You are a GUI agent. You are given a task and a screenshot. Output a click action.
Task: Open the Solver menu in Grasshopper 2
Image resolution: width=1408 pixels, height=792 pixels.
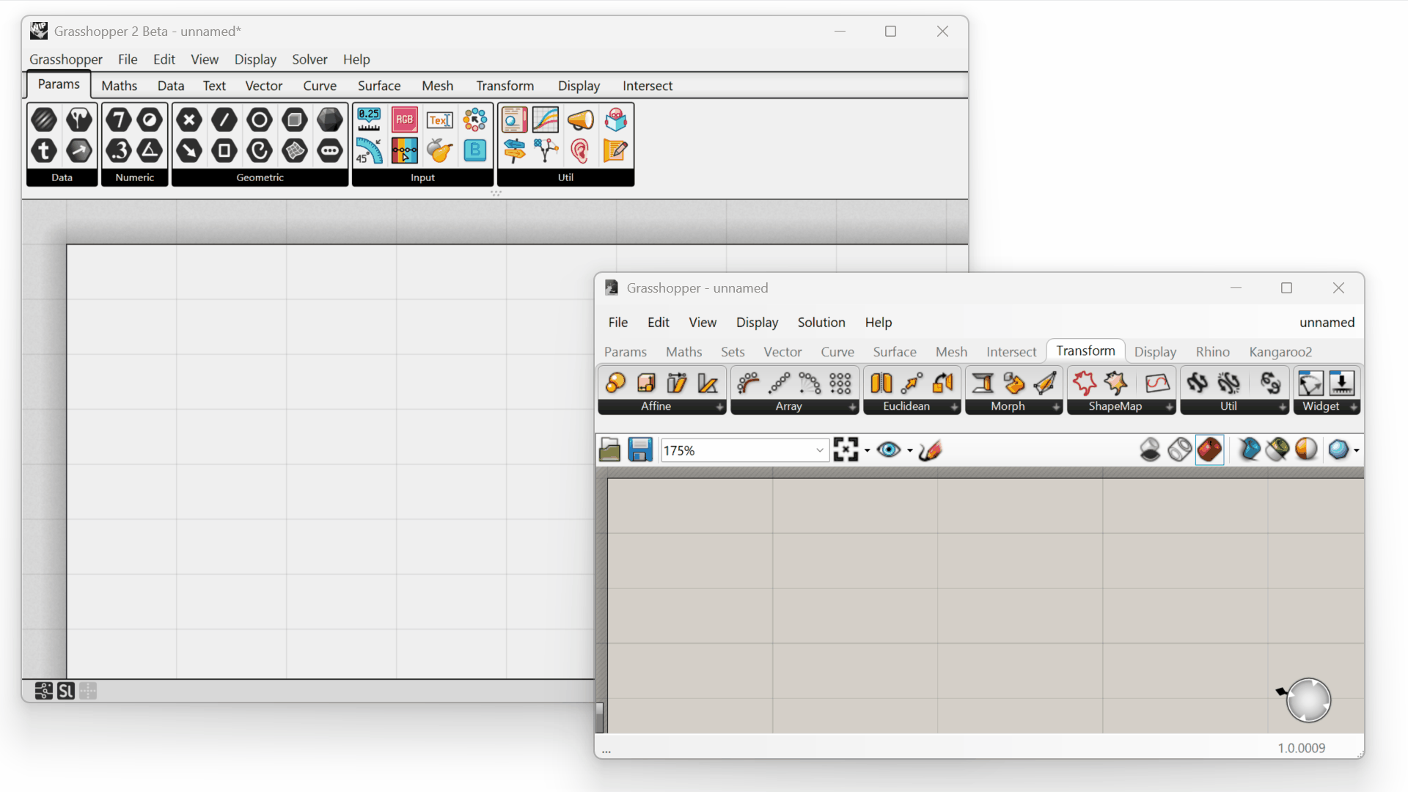tap(309, 59)
